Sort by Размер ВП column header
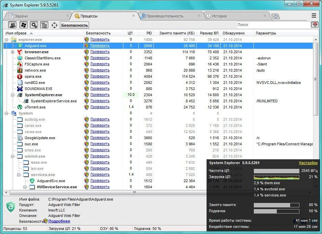This screenshot has width=322, height=234. click(x=209, y=33)
